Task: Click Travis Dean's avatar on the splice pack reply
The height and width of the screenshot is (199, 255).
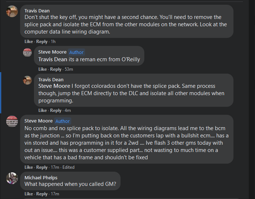Action: (27, 80)
